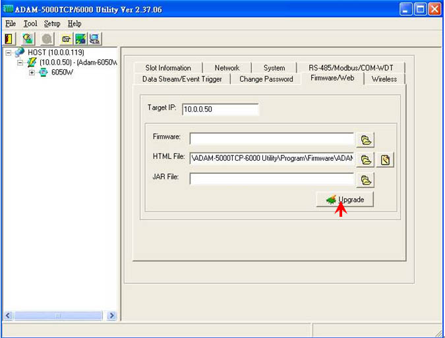445x338 pixels.
Task: Click the HTML File path field
Action: pos(272,159)
